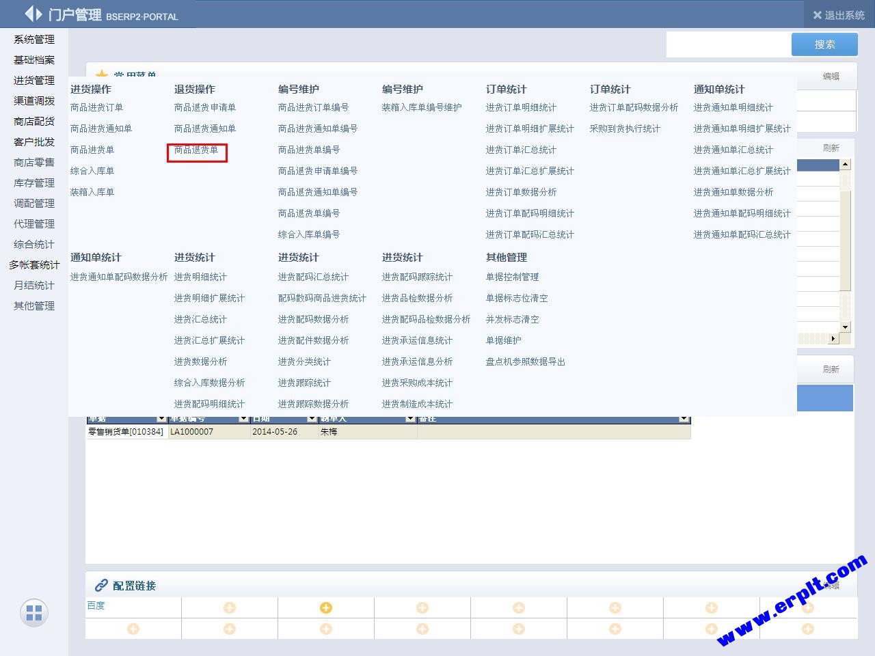Open 综合入库单编号 under 编号维护
Screen dimensions: 875x656
tap(309, 234)
